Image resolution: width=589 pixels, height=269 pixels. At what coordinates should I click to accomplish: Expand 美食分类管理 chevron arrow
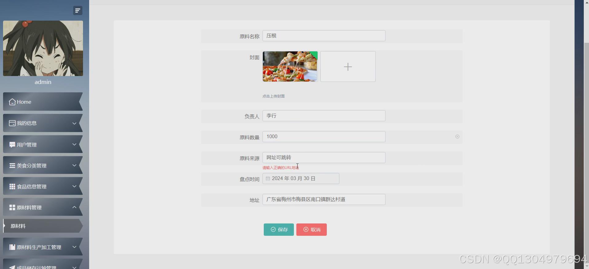coord(74,165)
